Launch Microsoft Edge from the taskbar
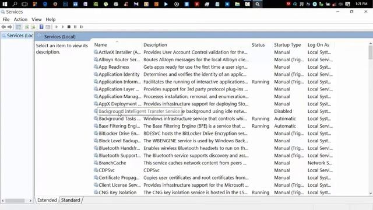This screenshot has height=210, width=373. click(x=45, y=4)
